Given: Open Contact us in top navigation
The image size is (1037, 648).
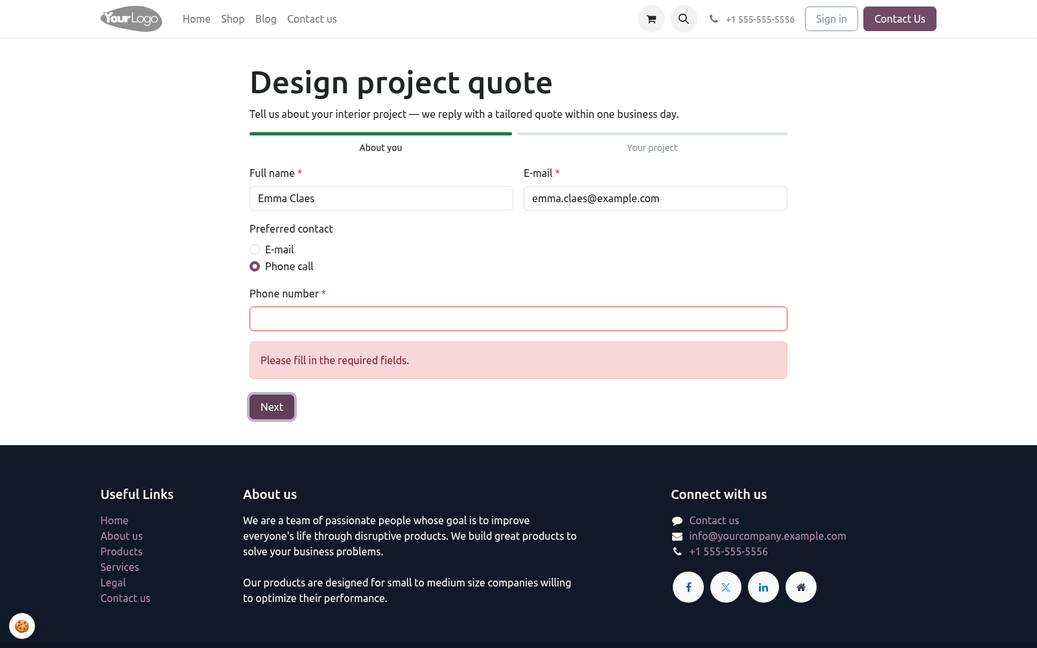Looking at the screenshot, I should 312,19.
